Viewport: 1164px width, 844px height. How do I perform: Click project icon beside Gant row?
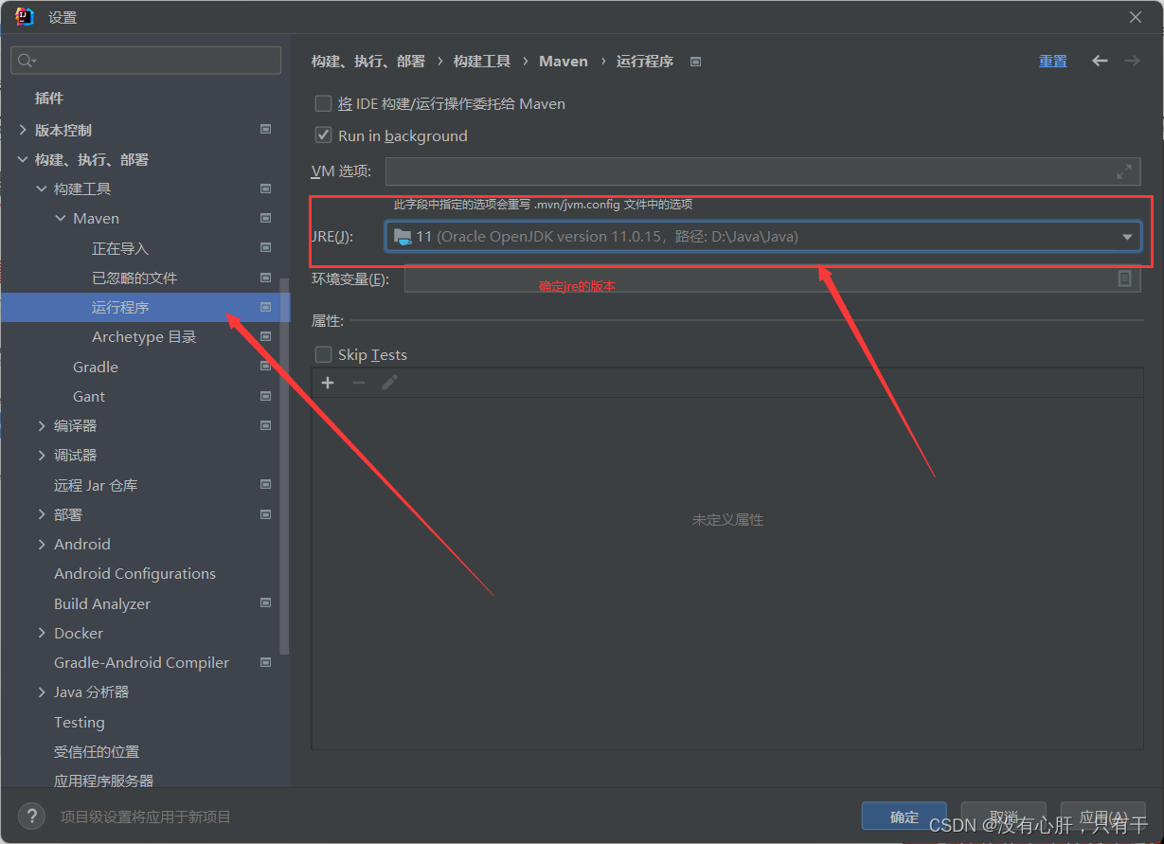pyautogui.click(x=266, y=396)
